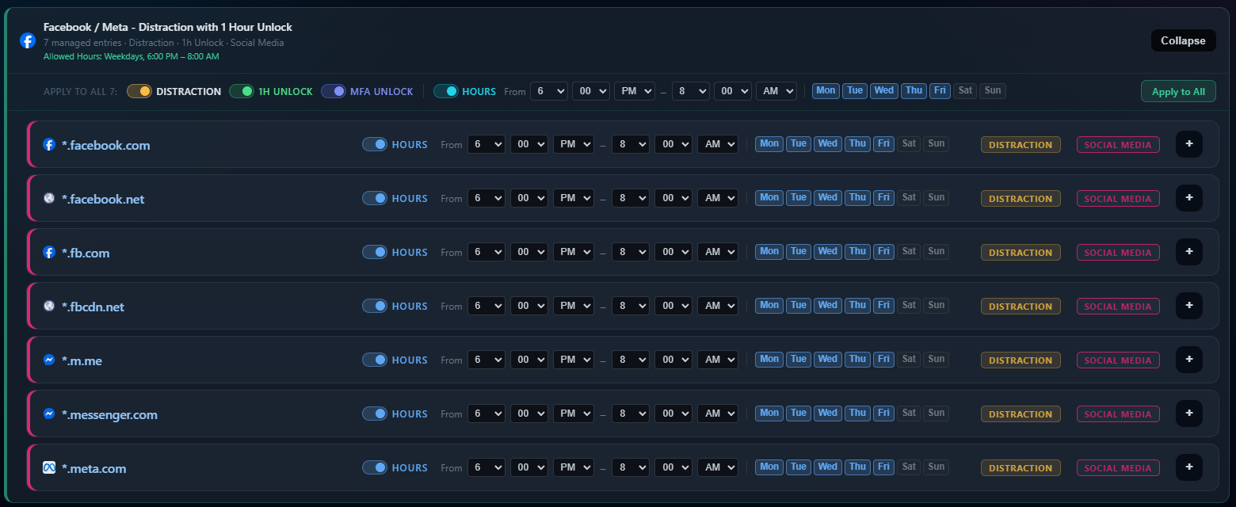Click the globe icon beside *.fbcdn.net

coord(49,307)
